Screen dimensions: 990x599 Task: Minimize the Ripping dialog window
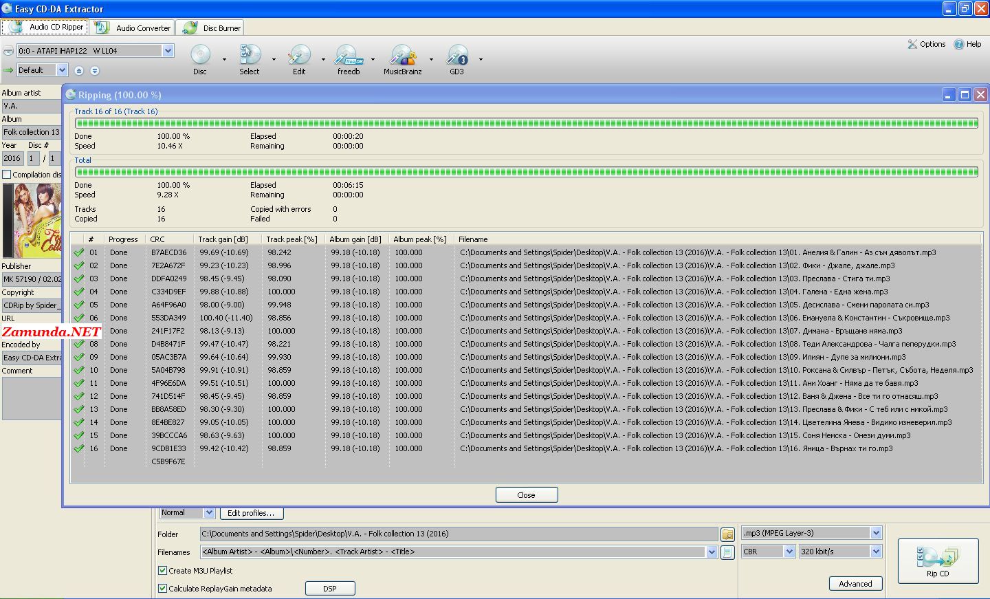[949, 95]
